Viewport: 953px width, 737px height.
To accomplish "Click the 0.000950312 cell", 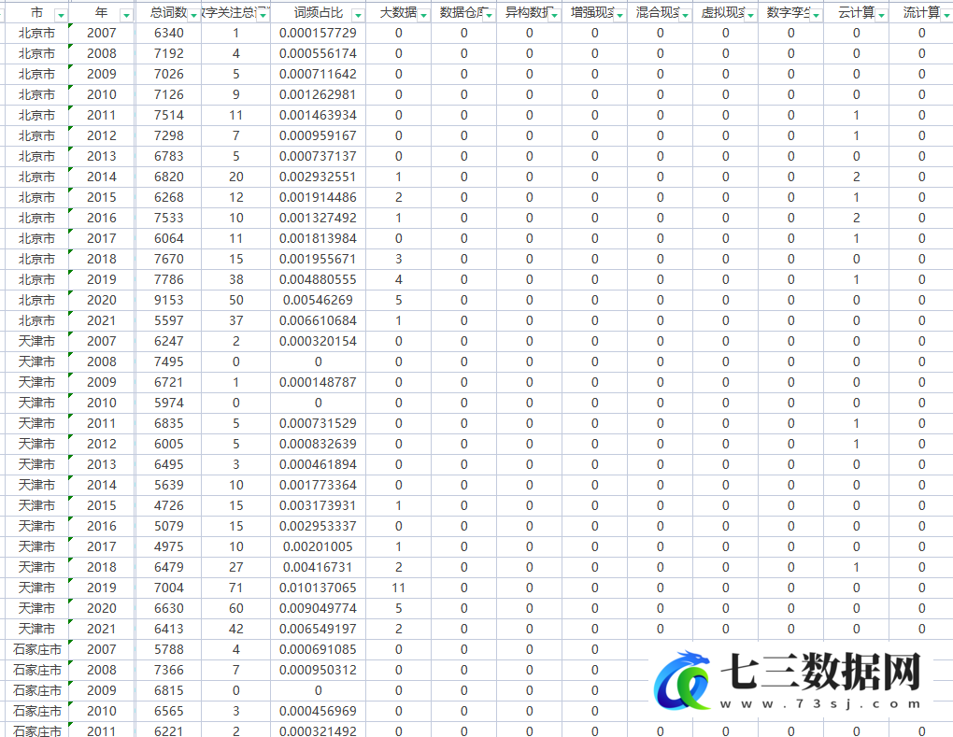I will pyautogui.click(x=318, y=670).
